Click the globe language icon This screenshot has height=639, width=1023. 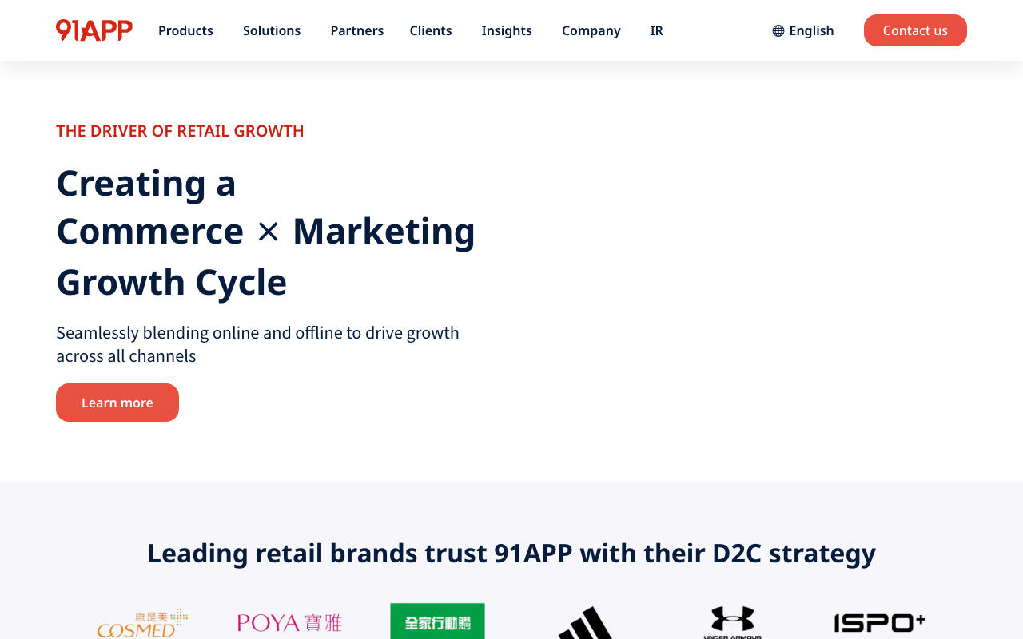778,31
